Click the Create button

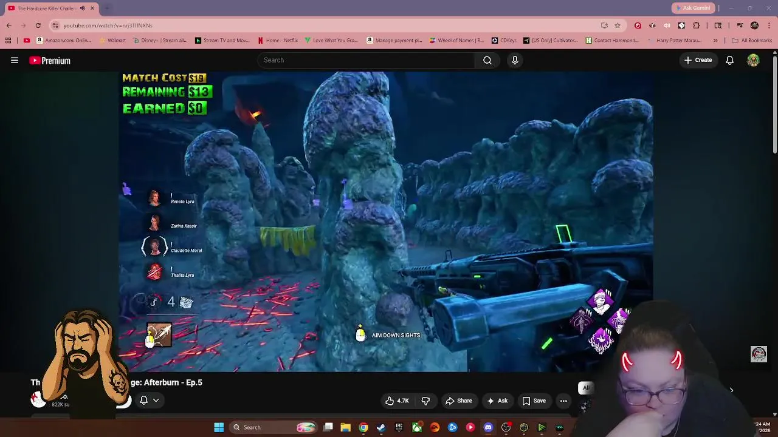click(x=698, y=60)
